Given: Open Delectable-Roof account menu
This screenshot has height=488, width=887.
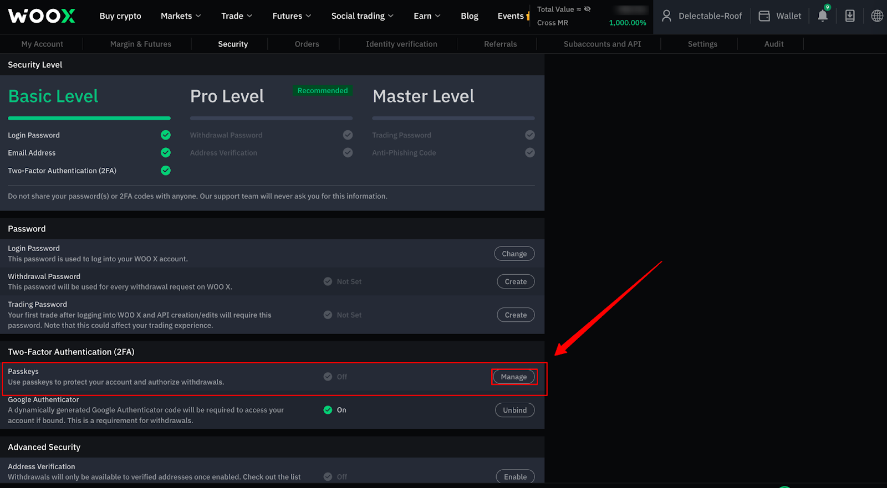Looking at the screenshot, I should pos(702,16).
